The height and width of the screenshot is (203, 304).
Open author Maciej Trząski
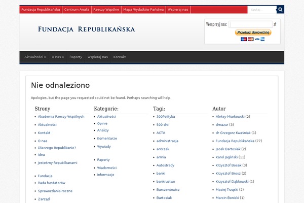click(227, 190)
